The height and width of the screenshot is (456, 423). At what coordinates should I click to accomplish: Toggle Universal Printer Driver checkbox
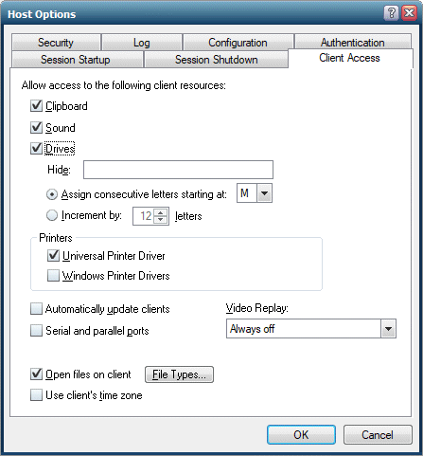tap(53, 256)
